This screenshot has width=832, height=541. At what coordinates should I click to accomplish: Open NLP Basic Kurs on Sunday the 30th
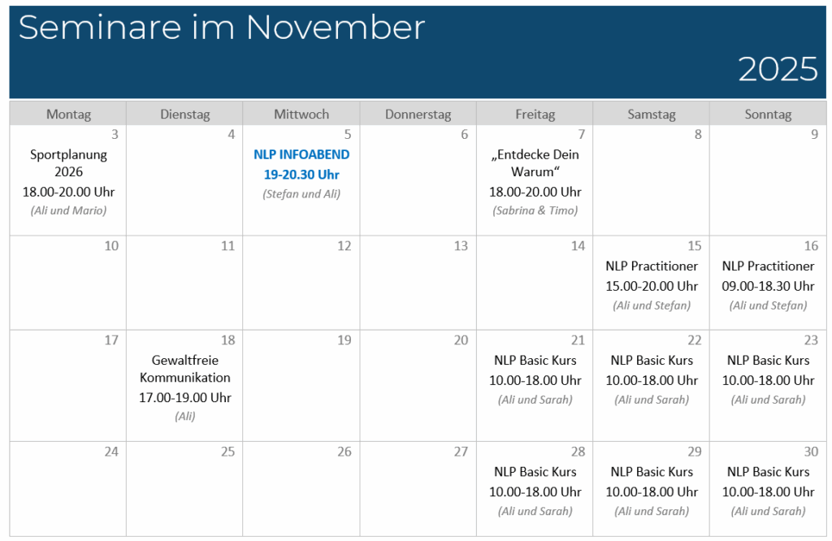pyautogui.click(x=768, y=472)
